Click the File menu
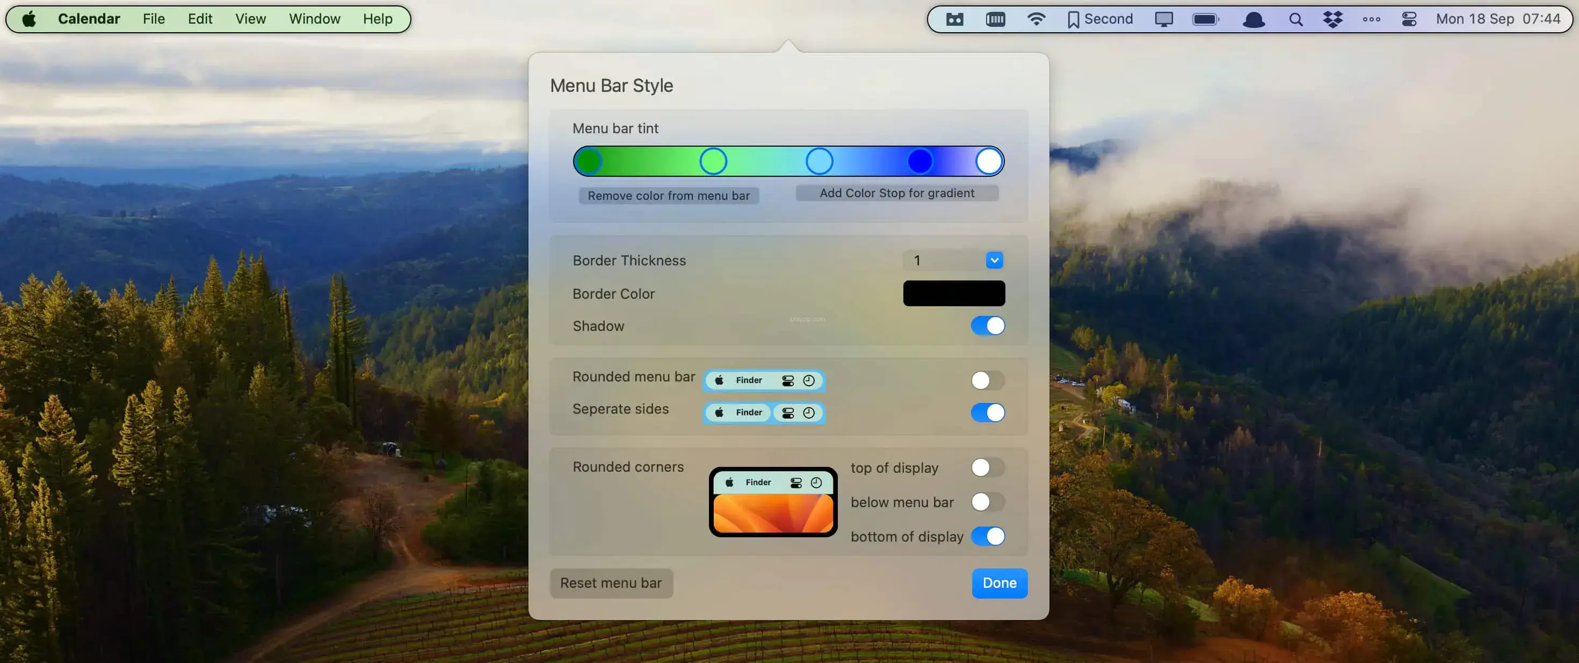The height and width of the screenshot is (663, 1579). [x=153, y=18]
